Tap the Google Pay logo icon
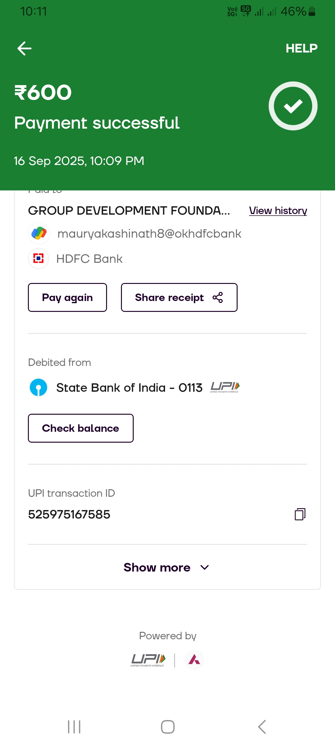Screen dimensions: 335x748 (39, 233)
